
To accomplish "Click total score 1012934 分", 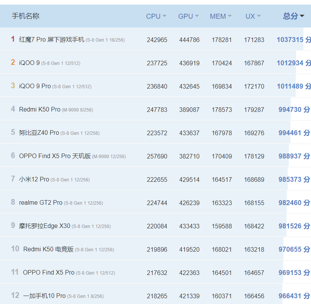I will point(293,63).
